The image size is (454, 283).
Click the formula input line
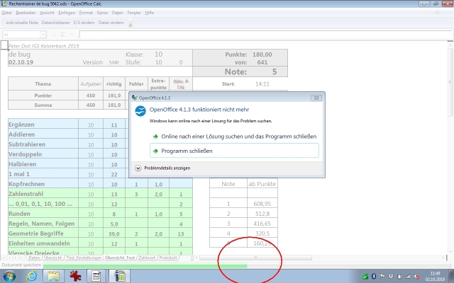(x=266, y=35)
